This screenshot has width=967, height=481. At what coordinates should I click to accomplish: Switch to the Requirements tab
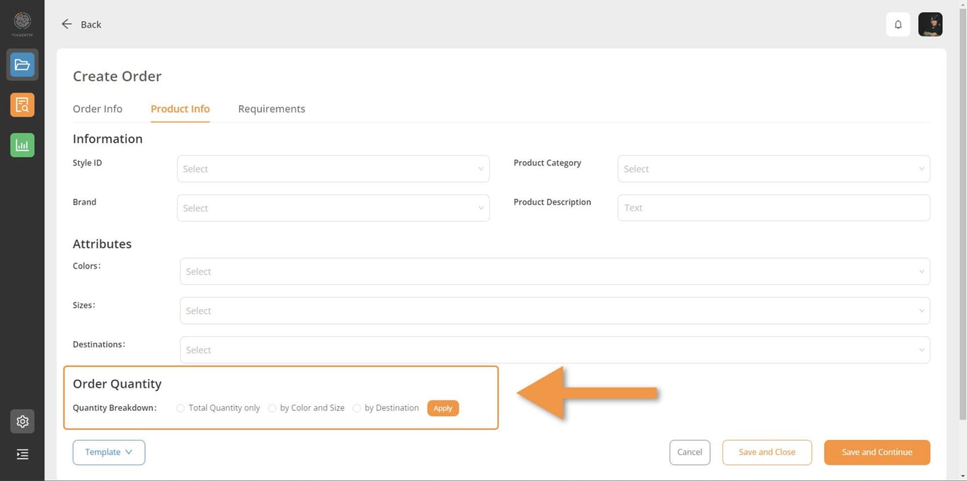click(272, 109)
